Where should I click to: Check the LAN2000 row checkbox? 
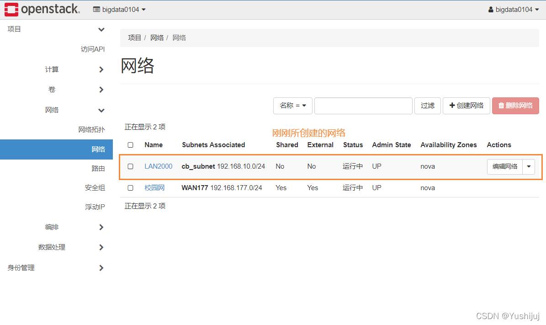click(130, 166)
